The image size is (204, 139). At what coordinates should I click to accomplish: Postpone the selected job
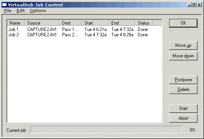coord(183,80)
